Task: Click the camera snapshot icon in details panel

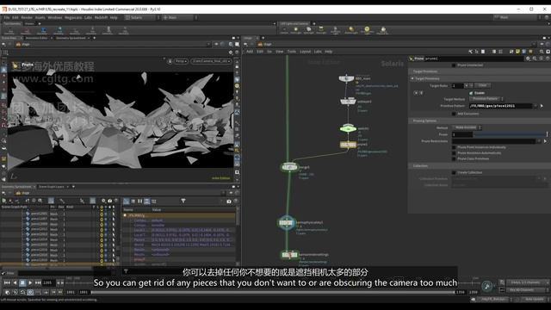Action: (229, 201)
